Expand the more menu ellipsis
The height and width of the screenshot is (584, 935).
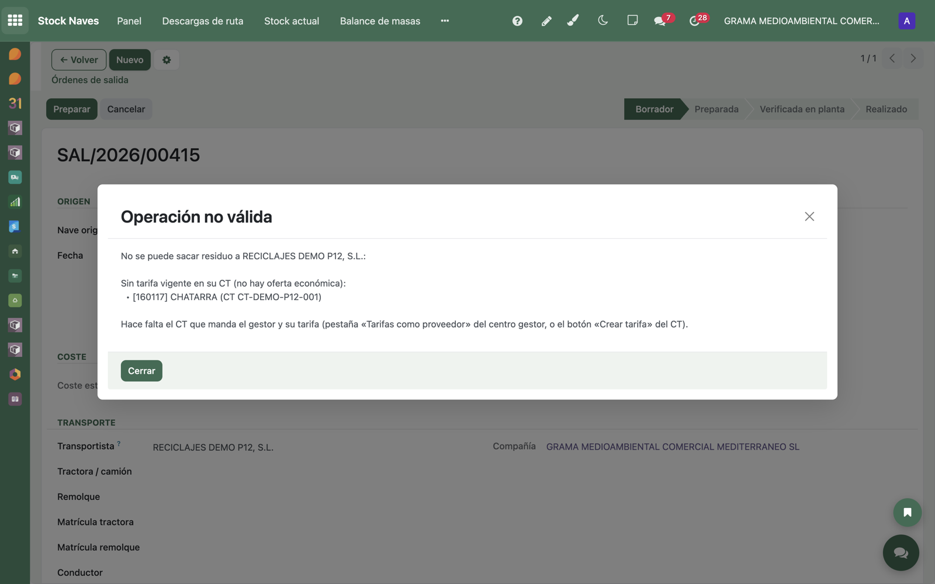(445, 21)
